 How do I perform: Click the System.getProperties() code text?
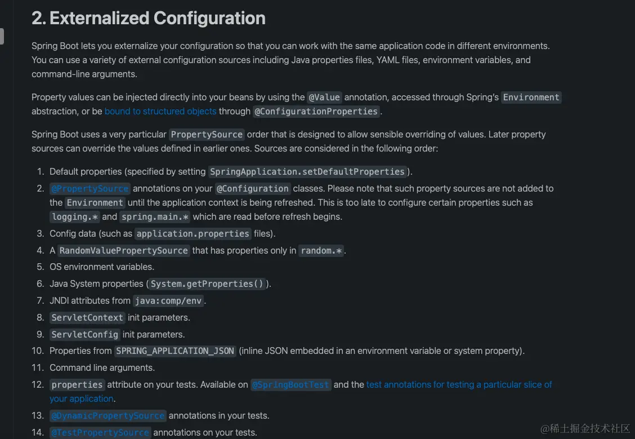[207, 284]
